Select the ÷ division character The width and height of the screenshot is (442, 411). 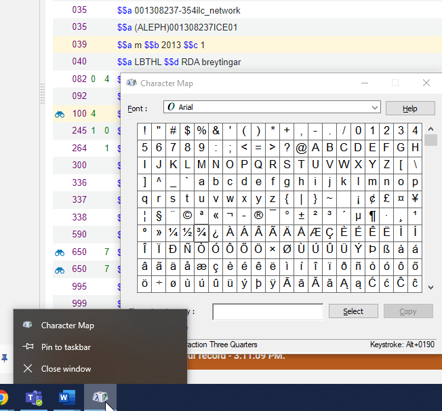[x=159, y=283]
